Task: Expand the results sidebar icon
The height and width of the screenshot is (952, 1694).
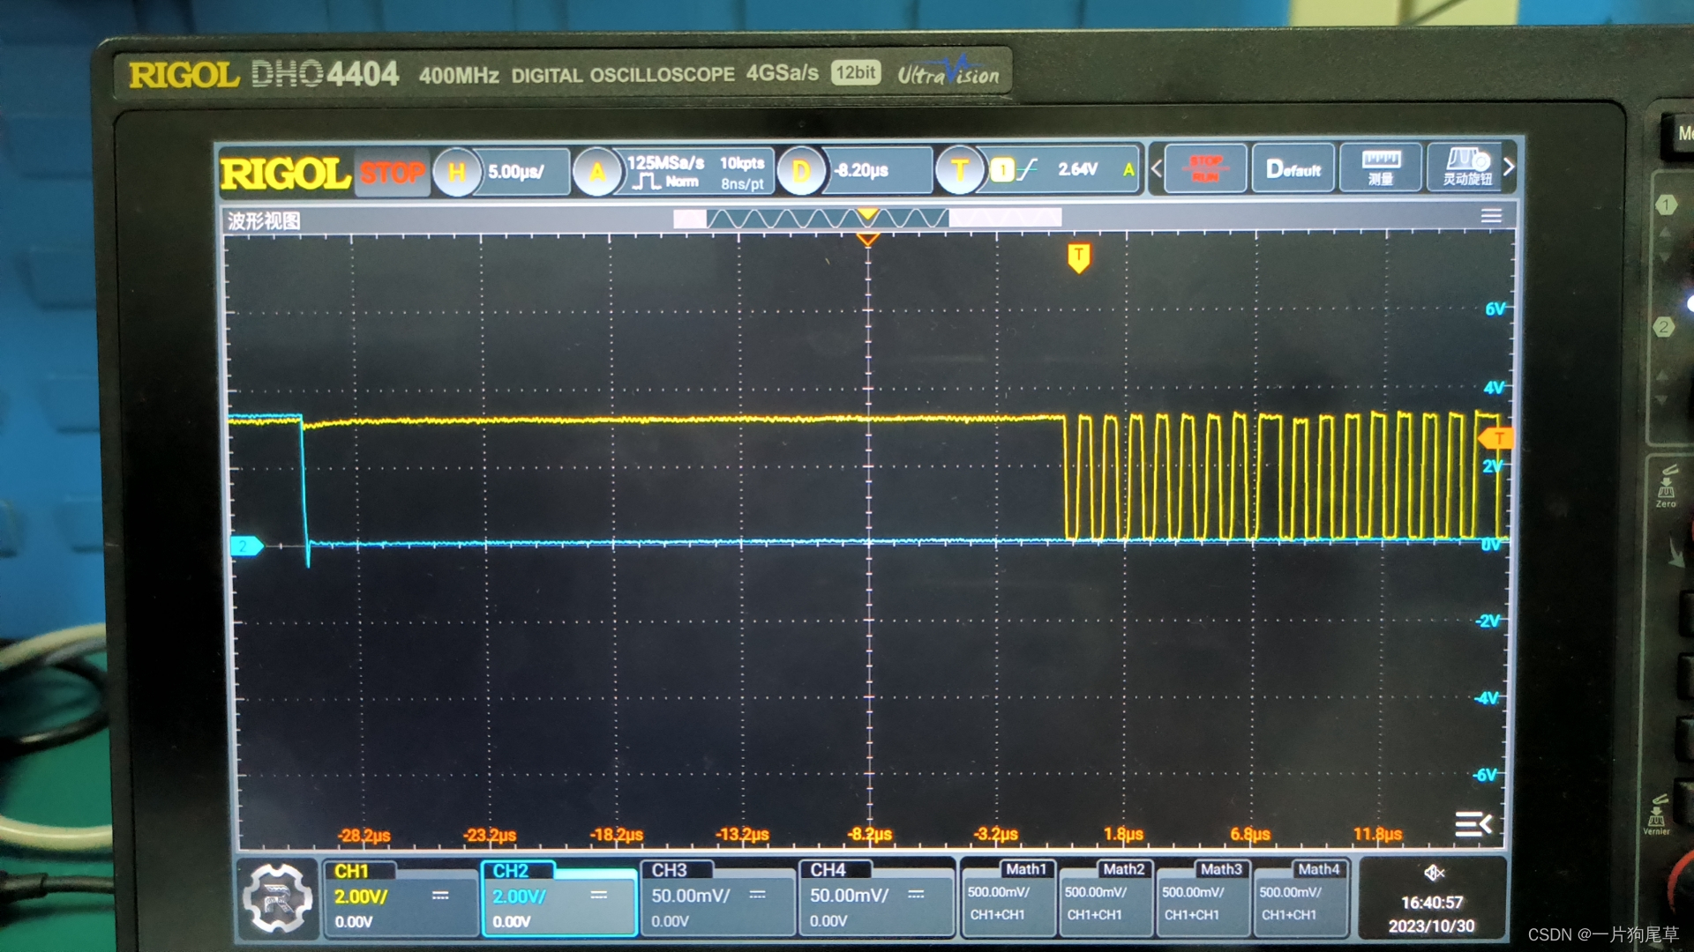Action: (1473, 824)
